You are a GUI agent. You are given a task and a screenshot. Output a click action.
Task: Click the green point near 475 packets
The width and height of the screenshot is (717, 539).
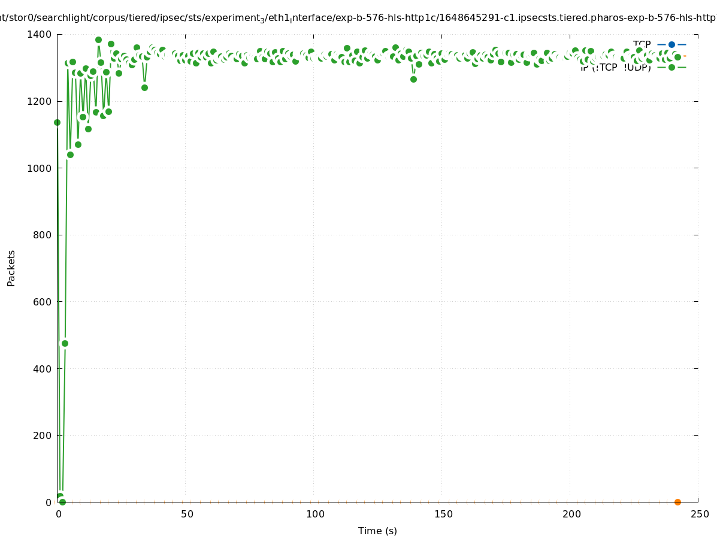click(x=65, y=343)
